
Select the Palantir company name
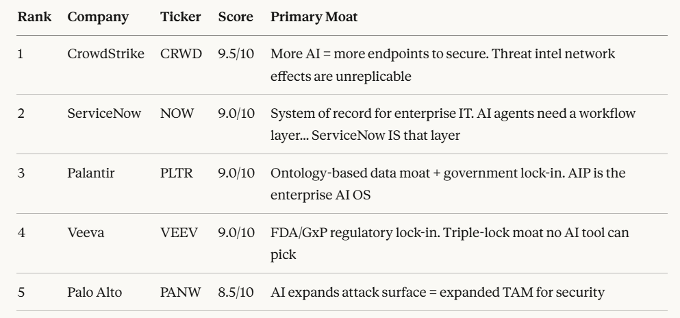click(90, 173)
